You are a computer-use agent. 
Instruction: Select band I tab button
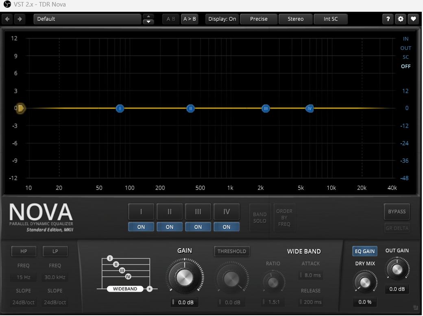tap(141, 212)
